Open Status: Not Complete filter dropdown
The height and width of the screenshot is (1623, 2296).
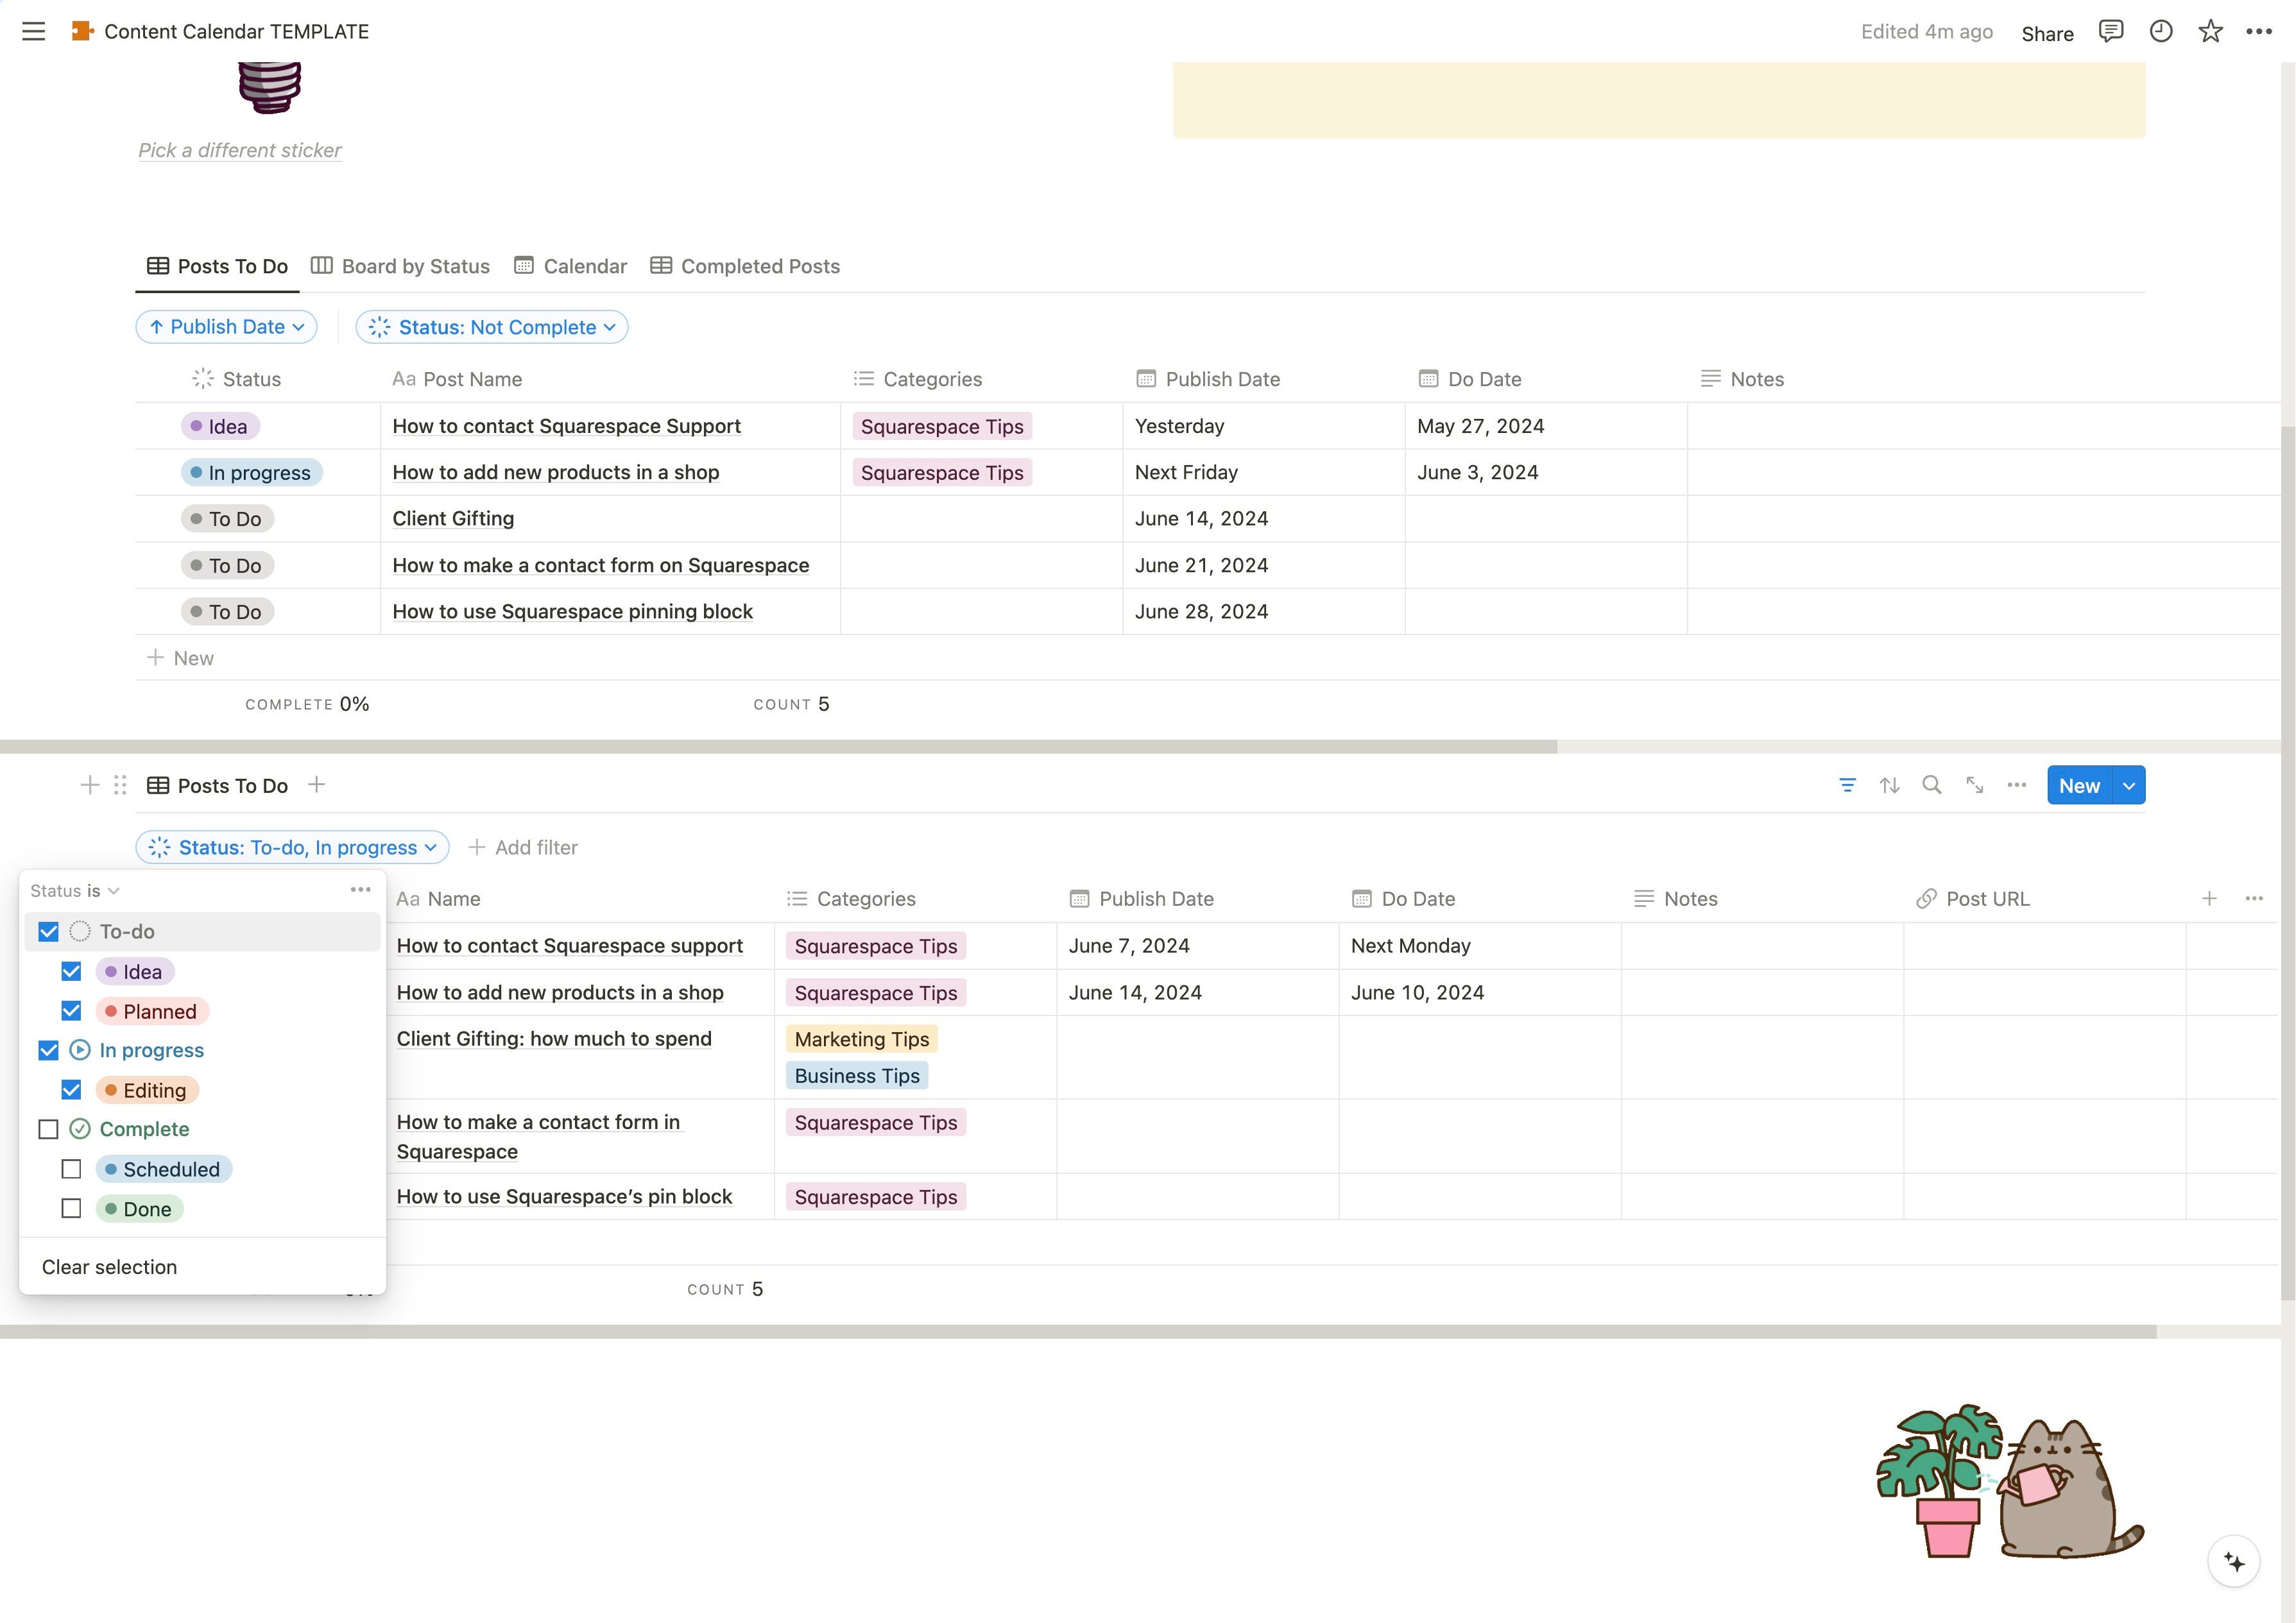tap(491, 327)
